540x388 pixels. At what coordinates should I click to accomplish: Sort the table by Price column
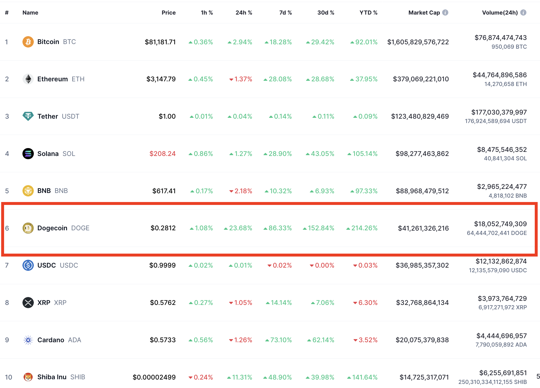(168, 13)
